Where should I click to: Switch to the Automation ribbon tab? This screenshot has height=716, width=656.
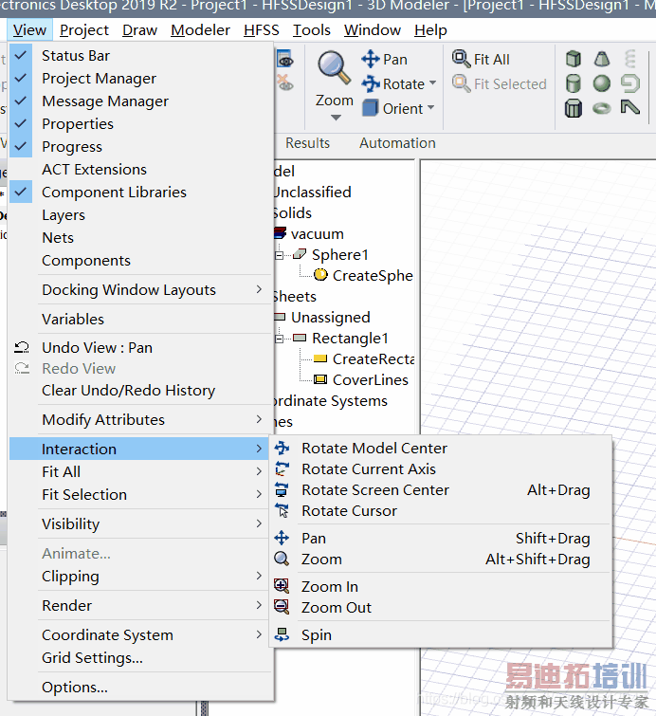click(x=397, y=143)
